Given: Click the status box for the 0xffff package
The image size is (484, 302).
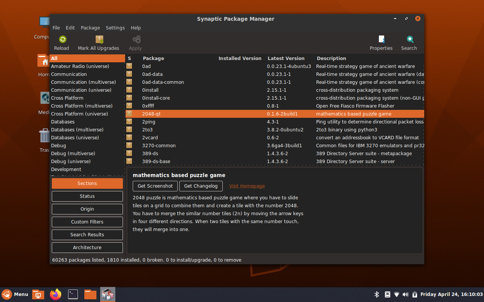Looking at the screenshot, I should pos(129,106).
